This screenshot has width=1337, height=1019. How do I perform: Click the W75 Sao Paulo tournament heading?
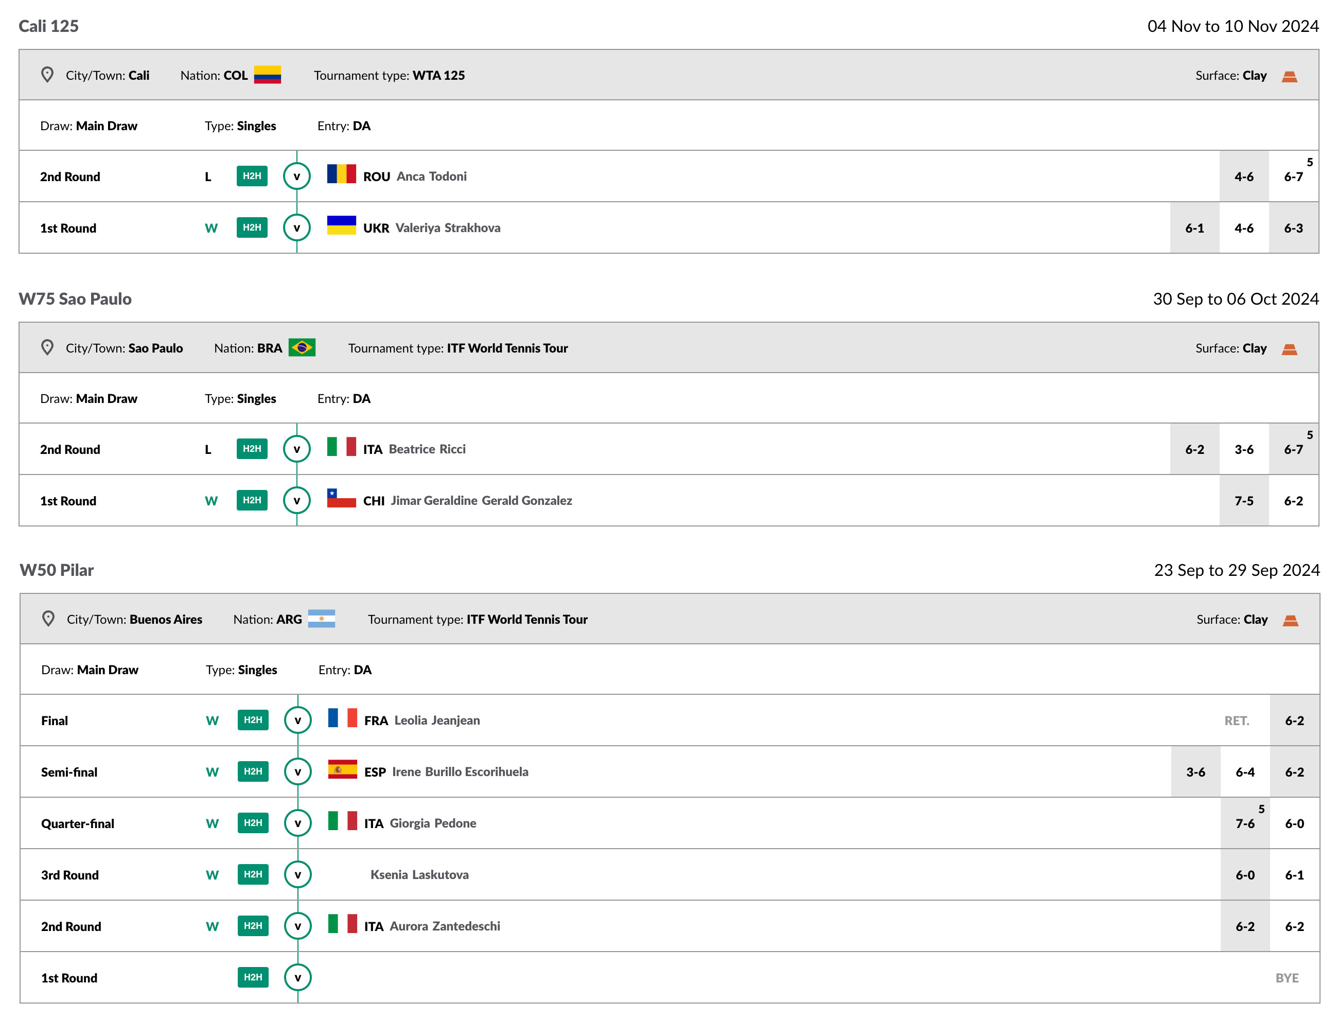(x=75, y=299)
